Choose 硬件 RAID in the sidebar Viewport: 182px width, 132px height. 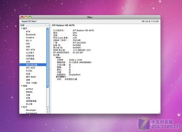click(x=31, y=77)
